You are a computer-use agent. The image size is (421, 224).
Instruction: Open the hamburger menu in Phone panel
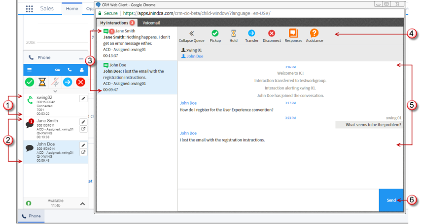tap(30, 70)
